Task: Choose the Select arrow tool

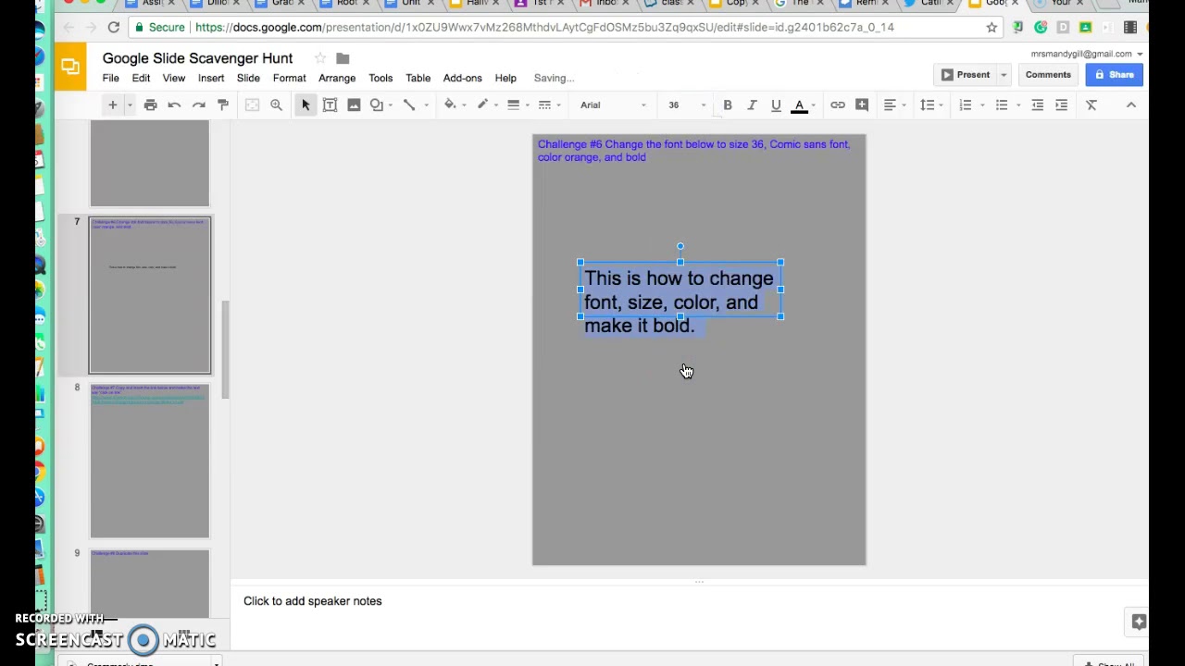Action: 306,105
